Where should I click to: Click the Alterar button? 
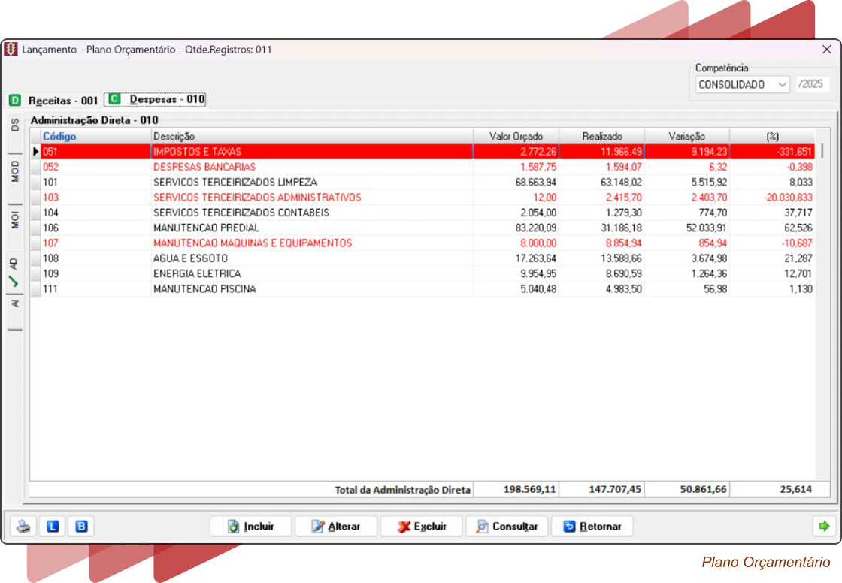(x=335, y=527)
